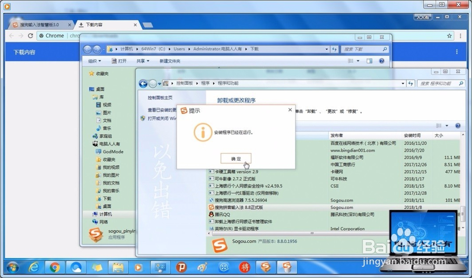This screenshot has height=278, width=472.
Task: Click the Administrator.电脑人人有 breadcrumb in Explorer
Action: 217,49
